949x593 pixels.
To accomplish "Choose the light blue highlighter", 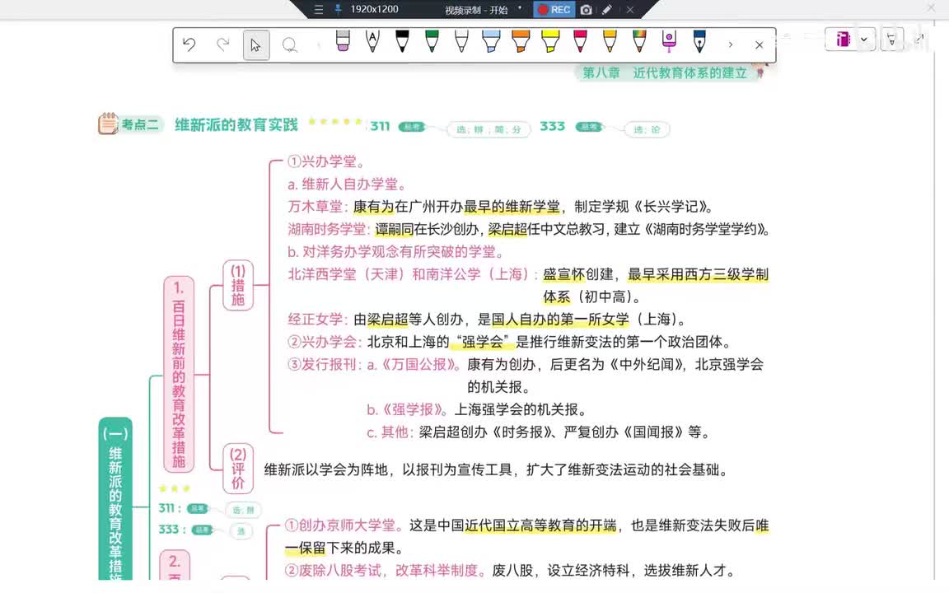I will click(491, 41).
